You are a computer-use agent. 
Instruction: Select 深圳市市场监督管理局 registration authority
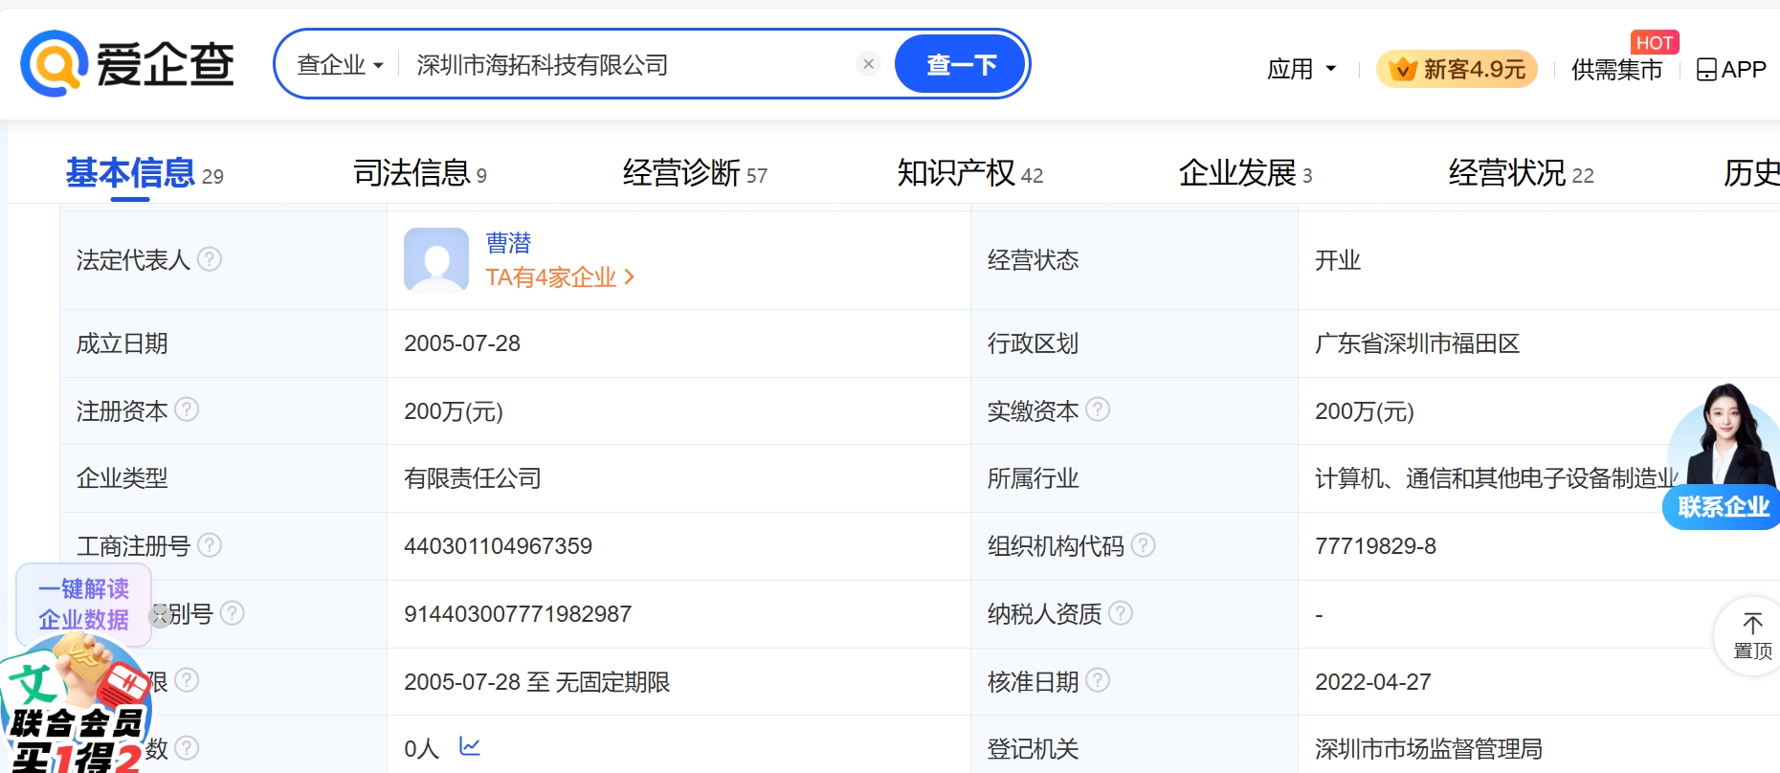(x=1429, y=749)
